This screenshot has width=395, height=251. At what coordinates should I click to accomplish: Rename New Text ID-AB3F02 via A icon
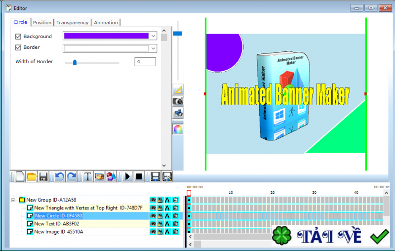[x=167, y=224]
